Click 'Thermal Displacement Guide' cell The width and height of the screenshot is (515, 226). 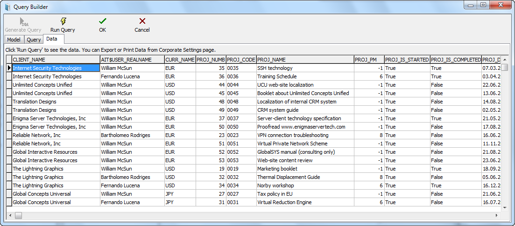305,177
